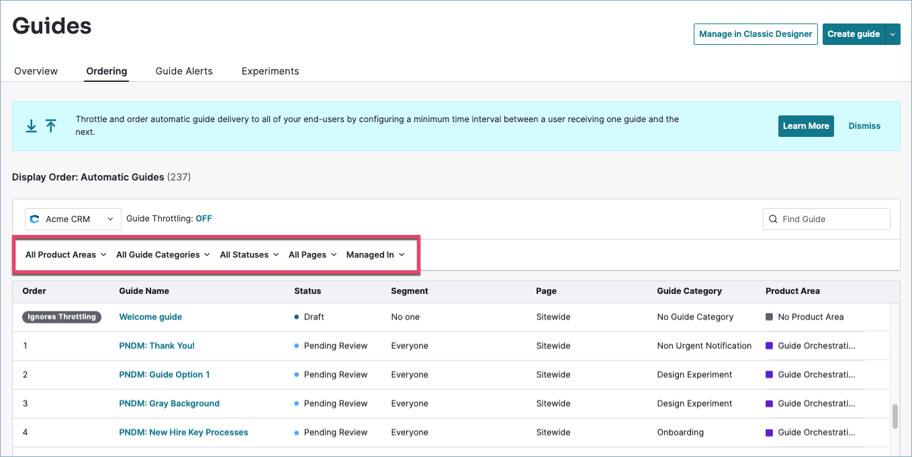The width and height of the screenshot is (912, 457).
Task: Expand the All Statuses filter
Action: (249, 254)
